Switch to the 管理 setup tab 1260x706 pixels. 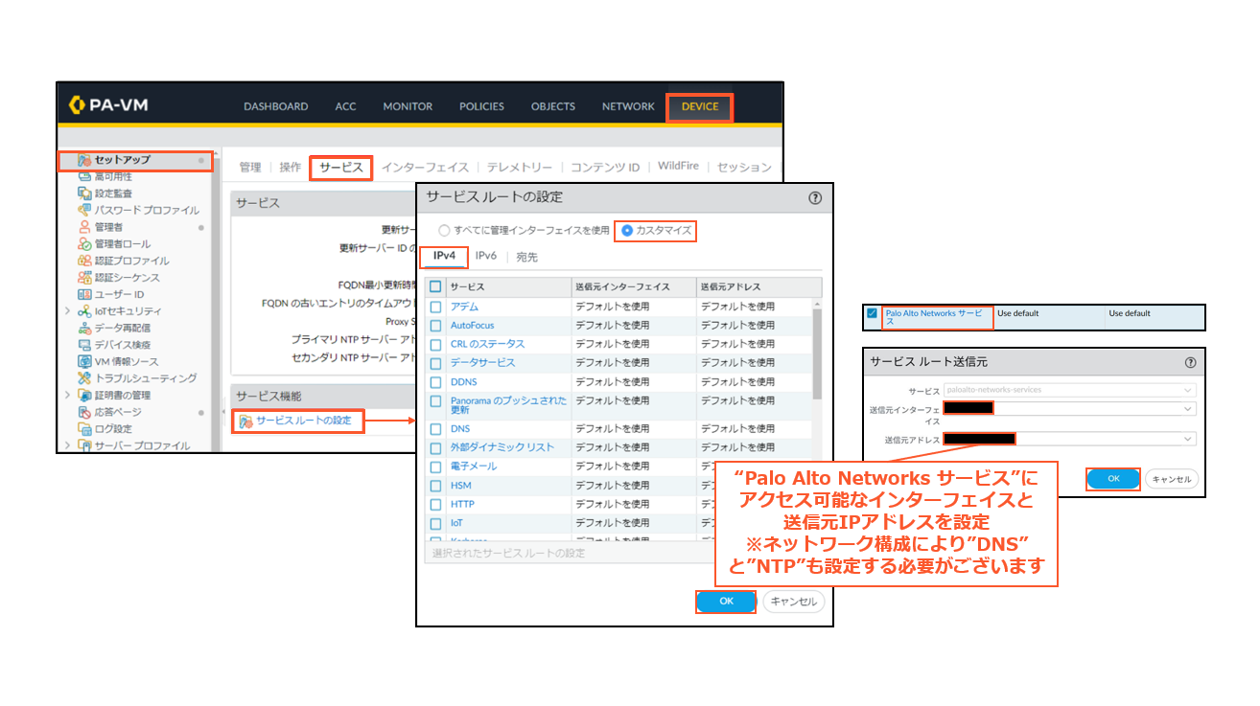coord(250,167)
